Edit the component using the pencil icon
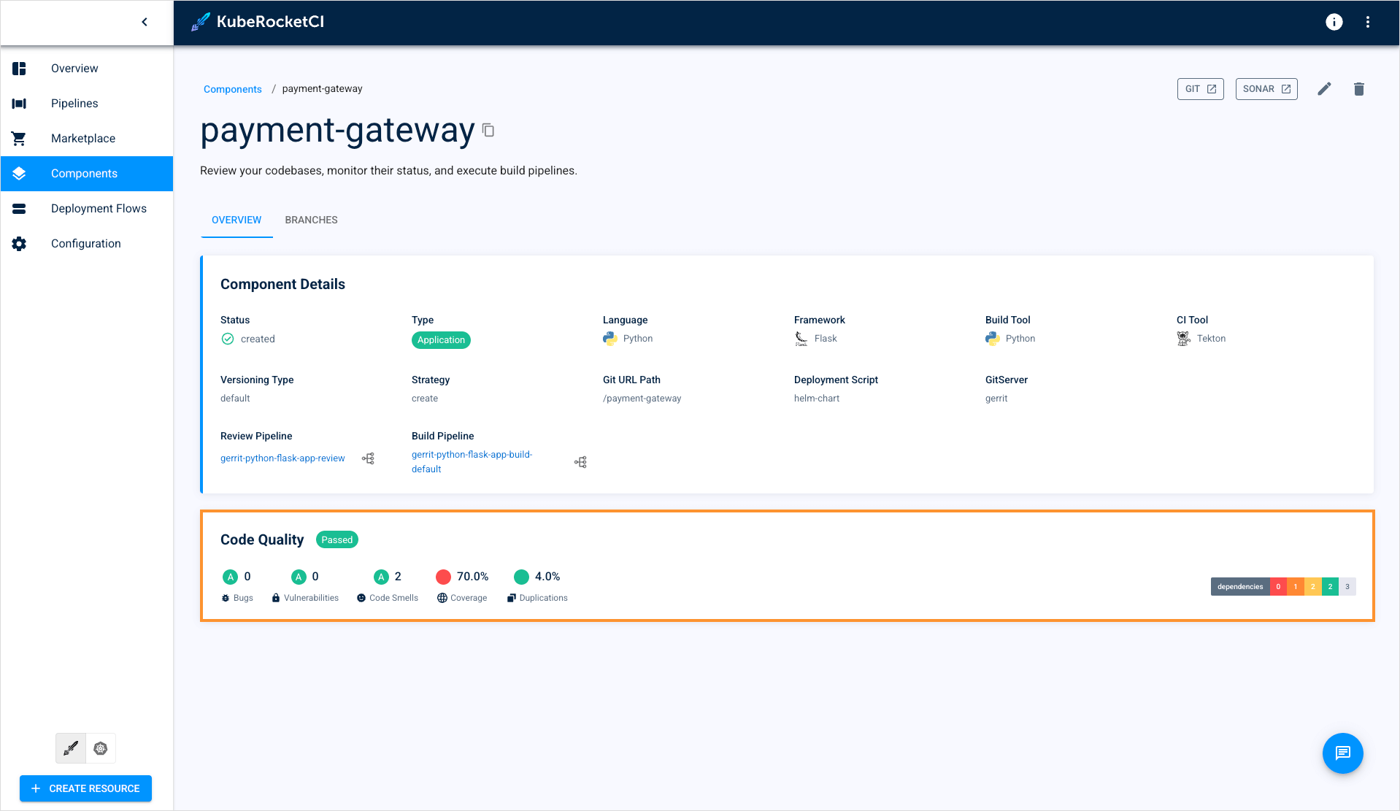 point(1325,88)
